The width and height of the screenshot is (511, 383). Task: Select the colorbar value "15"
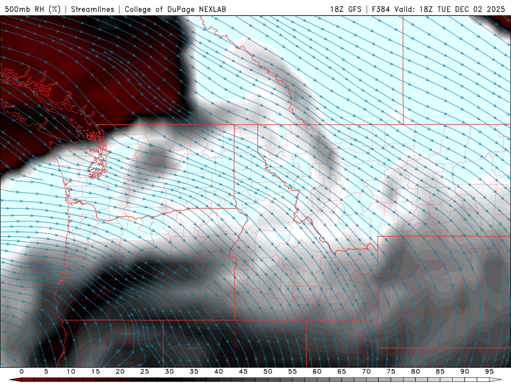point(95,372)
